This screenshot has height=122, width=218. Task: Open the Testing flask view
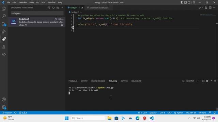[x=4, y=47]
